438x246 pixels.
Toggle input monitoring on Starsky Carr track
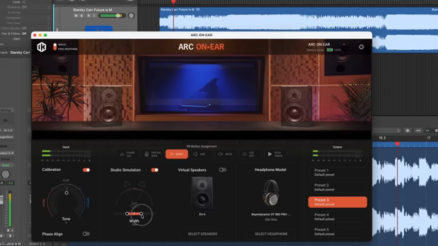(x=94, y=16)
